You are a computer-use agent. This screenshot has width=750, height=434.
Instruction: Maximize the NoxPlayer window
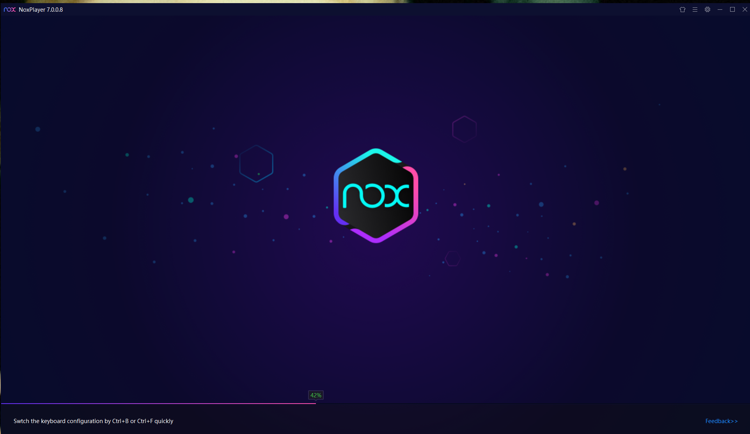pyautogui.click(x=732, y=9)
